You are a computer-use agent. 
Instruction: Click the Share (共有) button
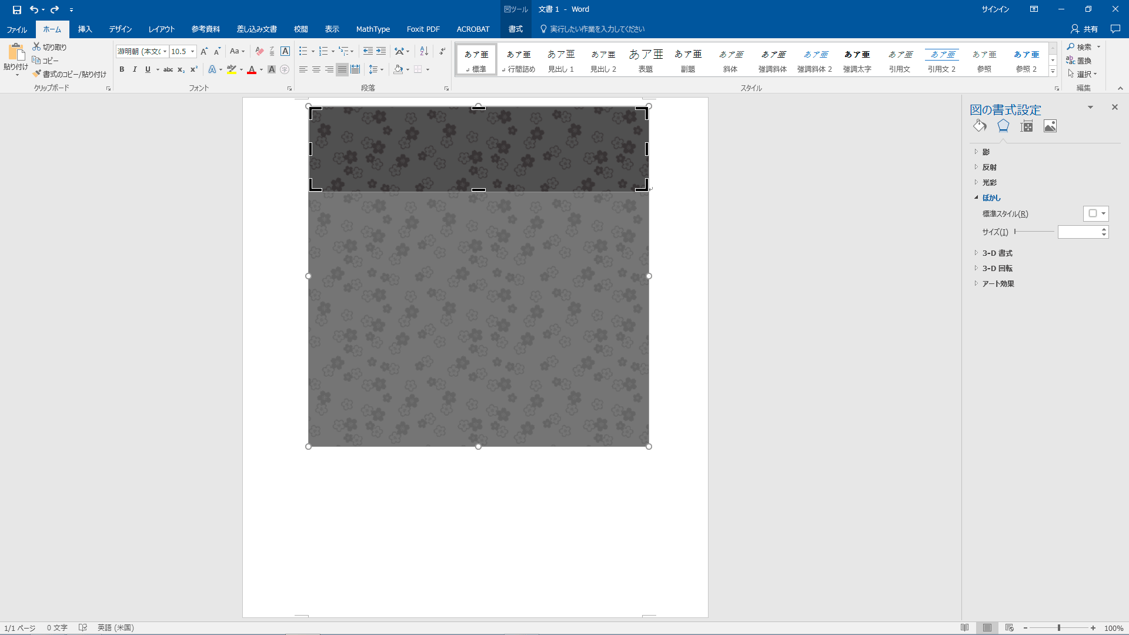click(x=1084, y=29)
